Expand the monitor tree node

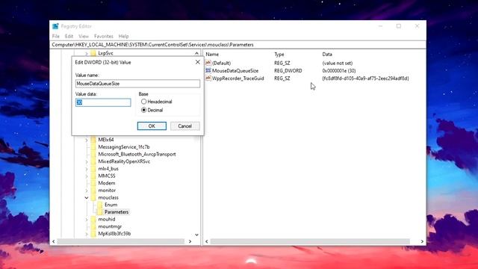click(x=87, y=191)
